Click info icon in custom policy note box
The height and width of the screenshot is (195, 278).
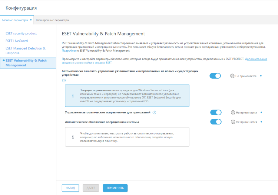73,137
